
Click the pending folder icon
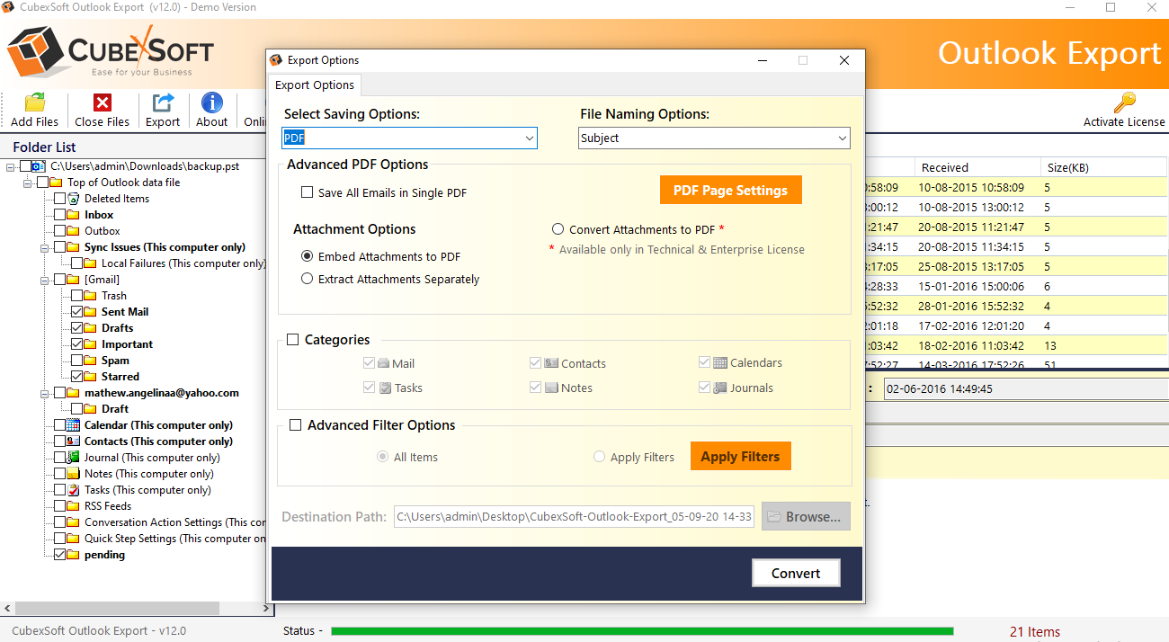[x=74, y=555]
